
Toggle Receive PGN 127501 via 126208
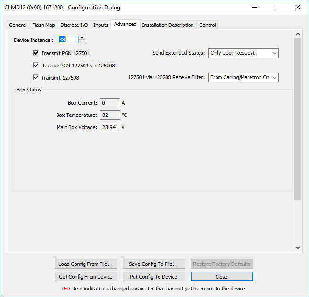pos(36,66)
